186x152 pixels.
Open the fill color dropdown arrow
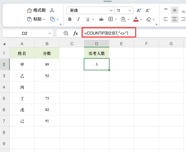(128, 19)
